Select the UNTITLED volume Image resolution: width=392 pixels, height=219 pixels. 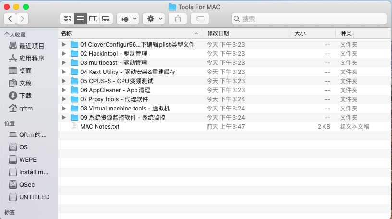tap(29, 197)
